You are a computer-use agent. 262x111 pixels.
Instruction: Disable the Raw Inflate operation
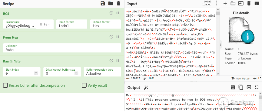(x=111, y=60)
